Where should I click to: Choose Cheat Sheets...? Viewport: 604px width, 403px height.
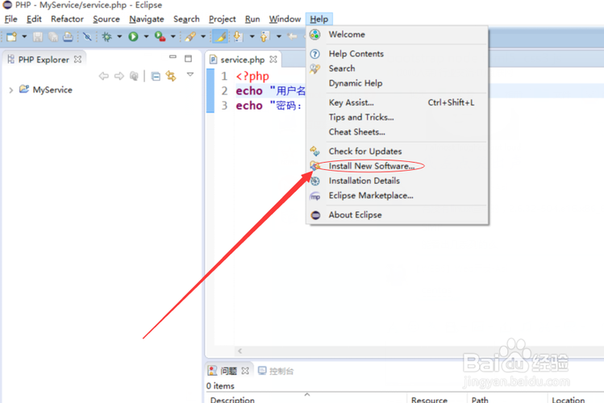coord(397,132)
